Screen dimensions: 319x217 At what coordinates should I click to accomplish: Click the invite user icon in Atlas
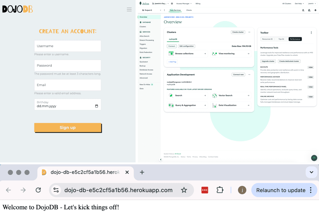pyautogui.click(x=303, y=10)
